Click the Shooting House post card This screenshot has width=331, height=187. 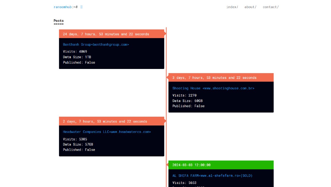[x=221, y=97]
